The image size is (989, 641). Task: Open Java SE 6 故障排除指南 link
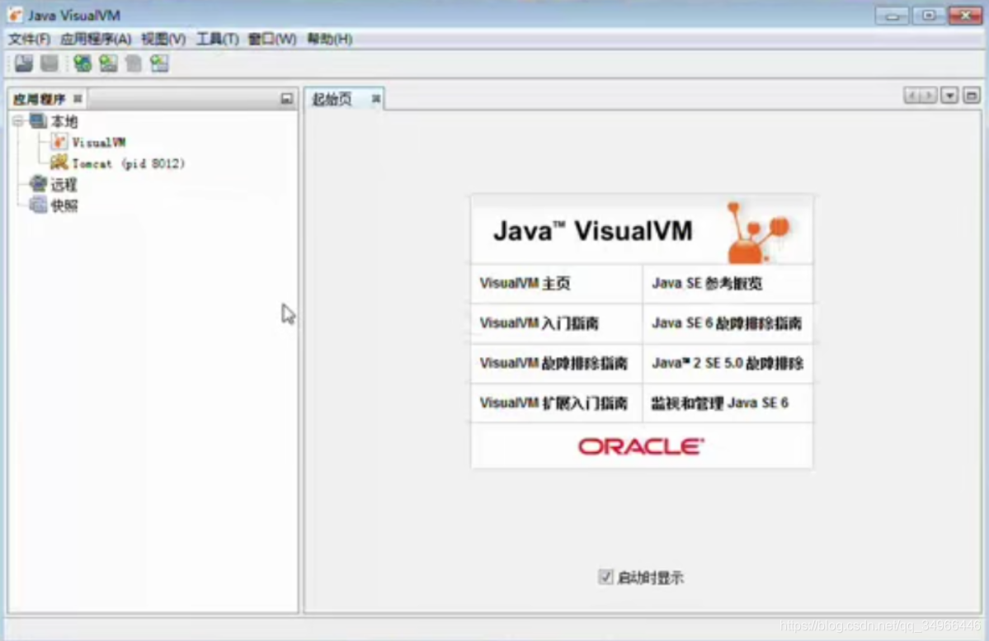pyautogui.click(x=727, y=323)
